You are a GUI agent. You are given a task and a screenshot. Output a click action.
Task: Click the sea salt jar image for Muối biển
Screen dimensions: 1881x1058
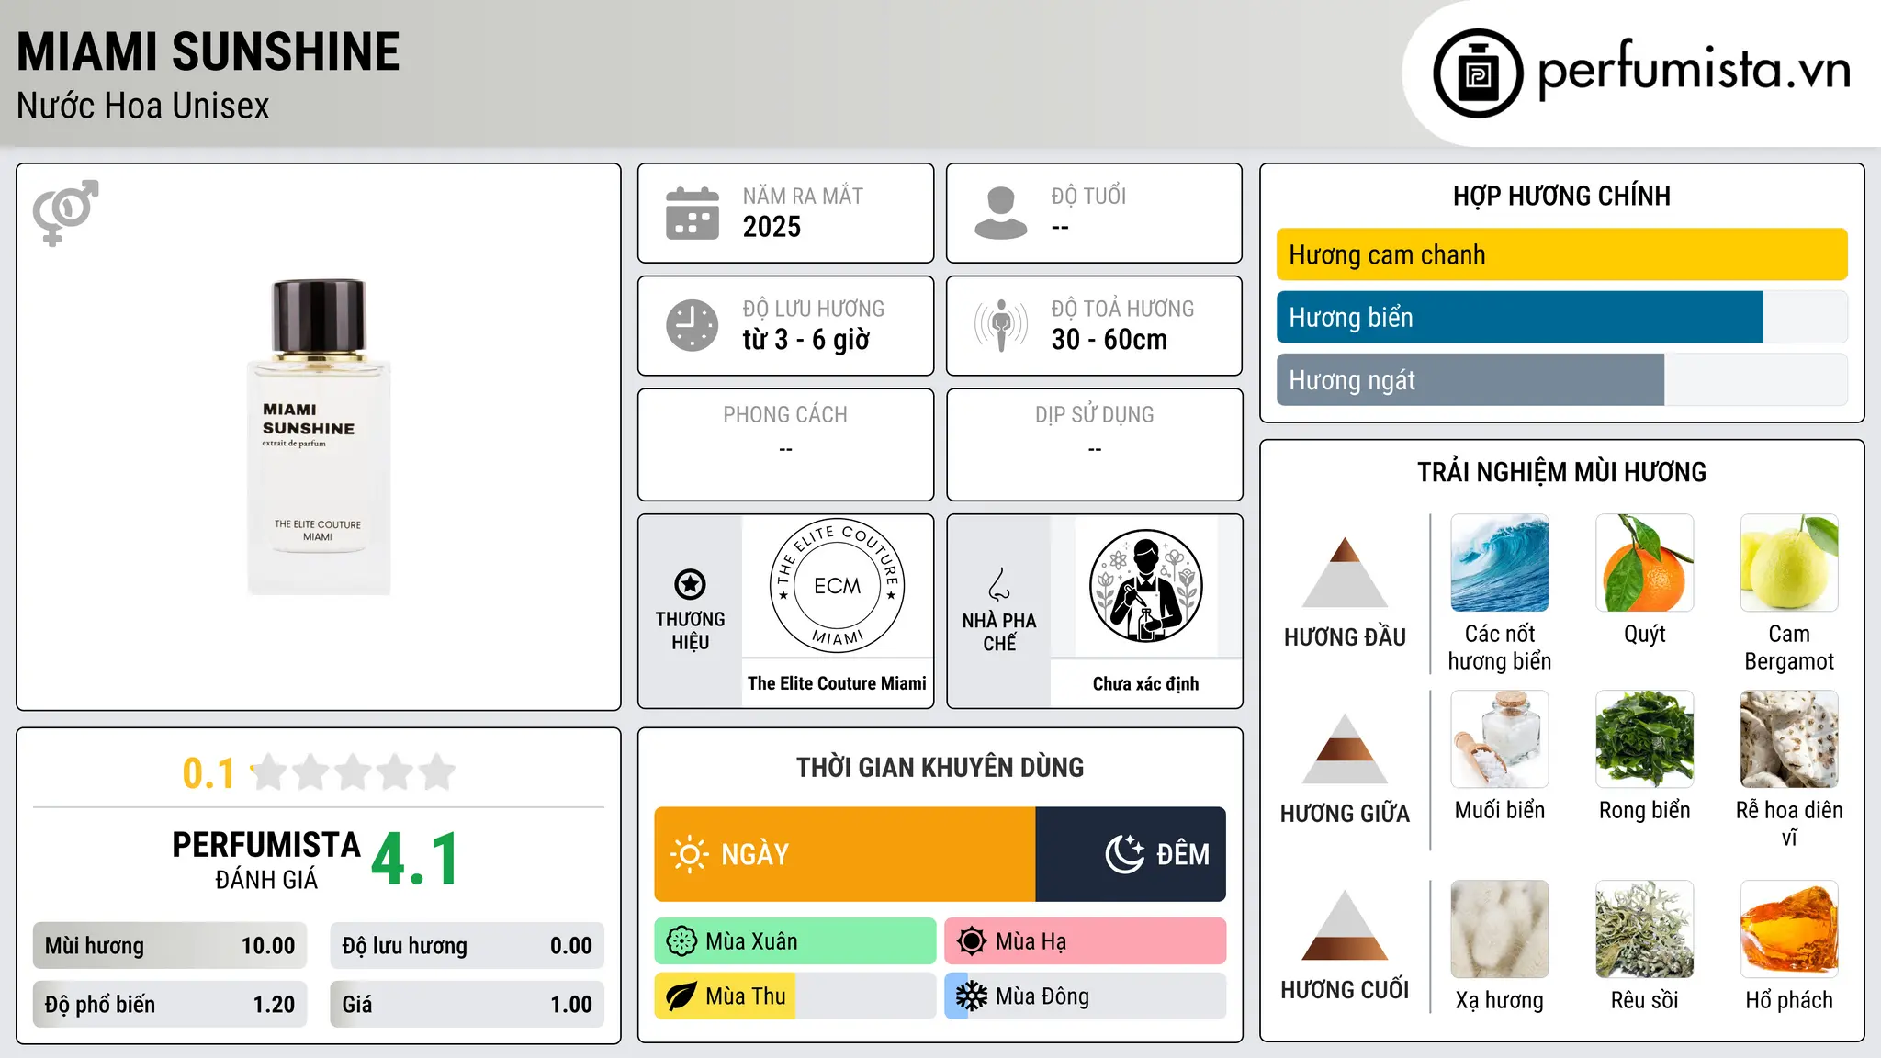[1500, 739]
